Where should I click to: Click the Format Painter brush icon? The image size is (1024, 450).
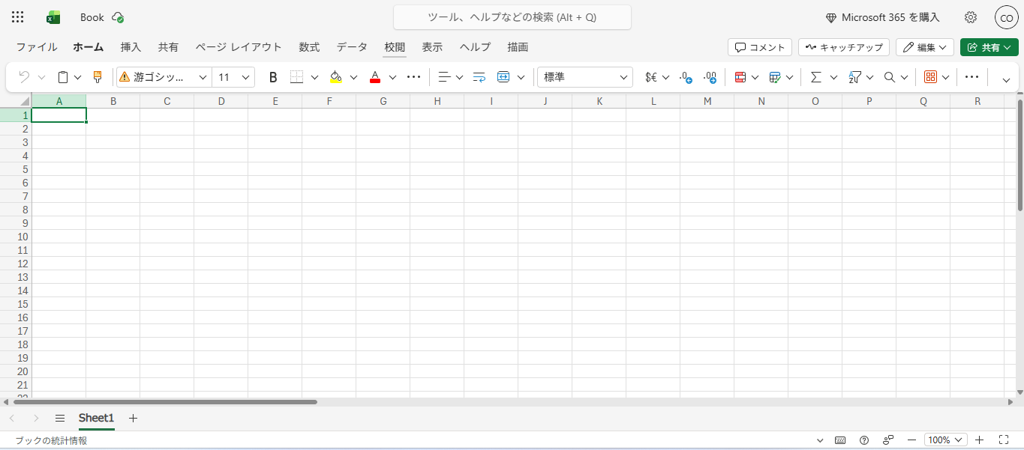coord(97,77)
